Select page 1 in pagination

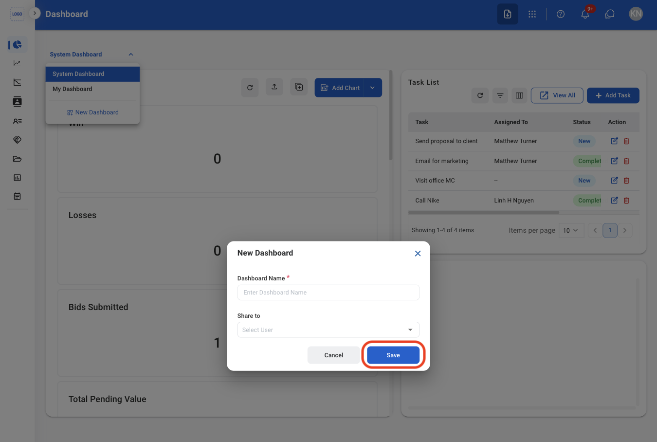click(610, 230)
